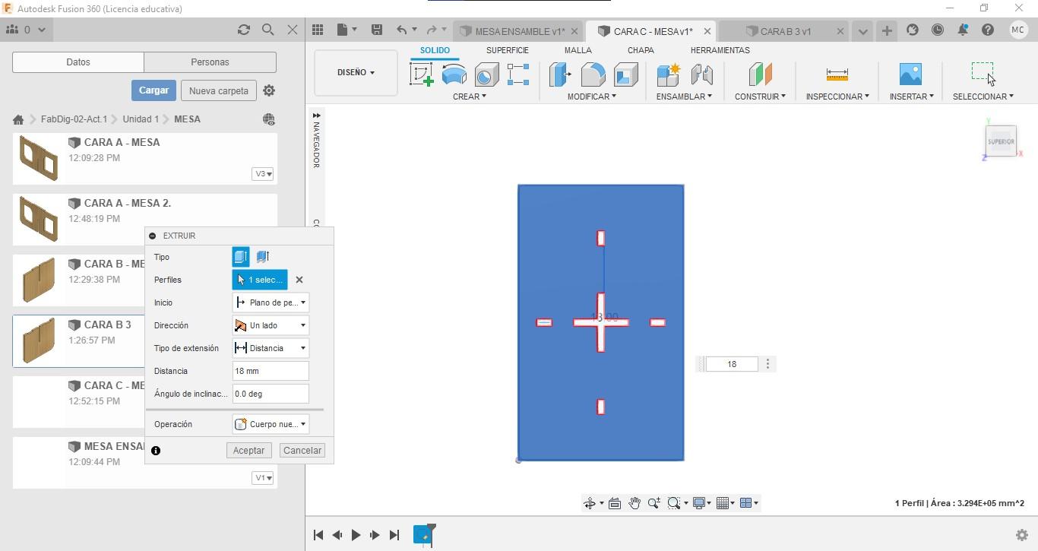Play the timeline
1038x551 pixels.
(x=356, y=535)
